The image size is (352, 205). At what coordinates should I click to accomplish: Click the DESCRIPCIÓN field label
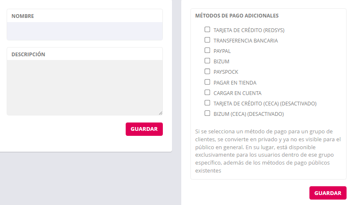coord(28,55)
